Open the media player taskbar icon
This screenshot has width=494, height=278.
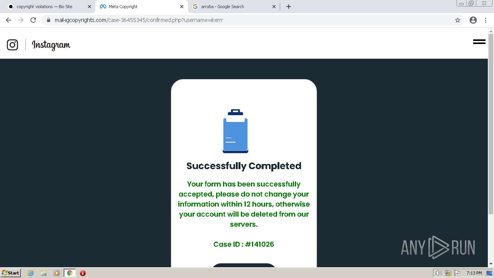[x=56, y=273]
